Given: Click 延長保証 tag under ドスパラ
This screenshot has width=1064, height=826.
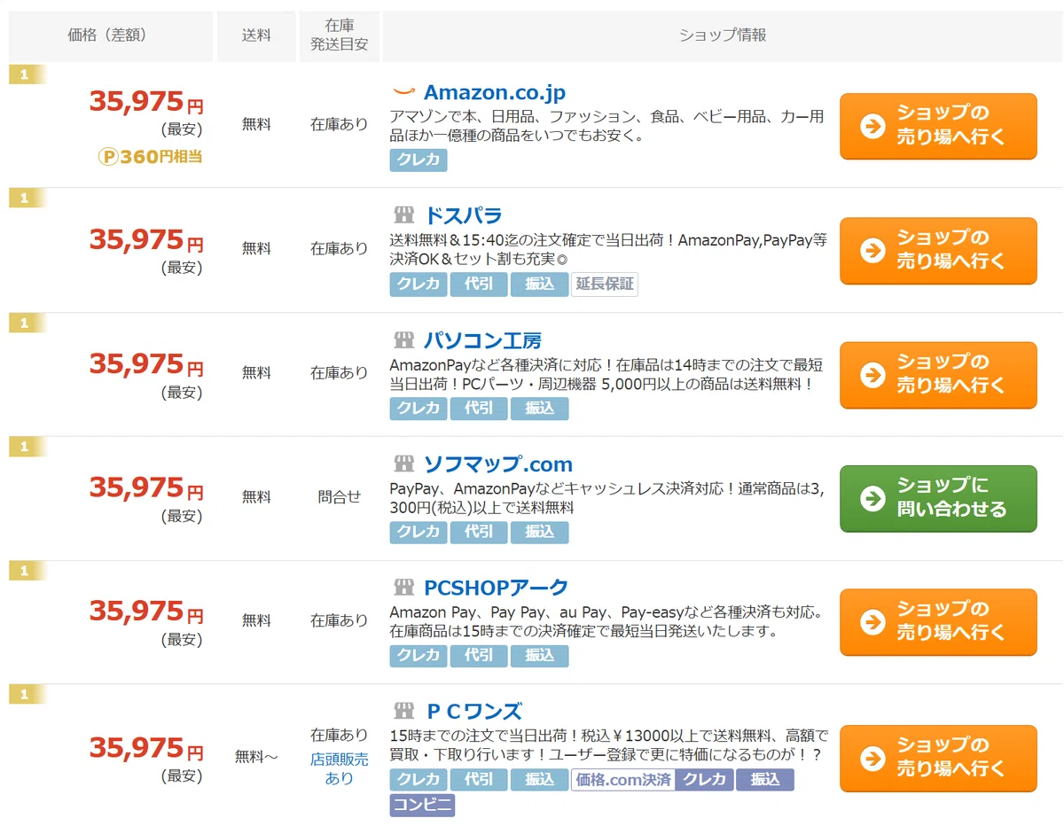Looking at the screenshot, I should point(605,284).
